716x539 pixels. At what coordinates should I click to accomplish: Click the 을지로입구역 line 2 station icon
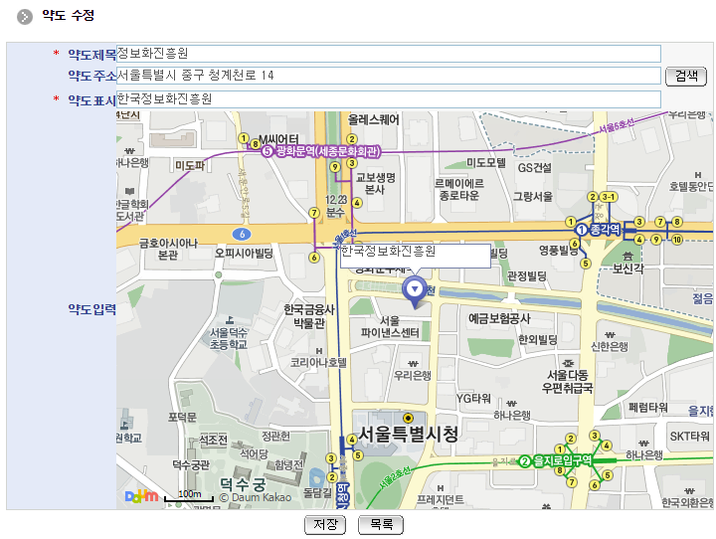click(524, 460)
